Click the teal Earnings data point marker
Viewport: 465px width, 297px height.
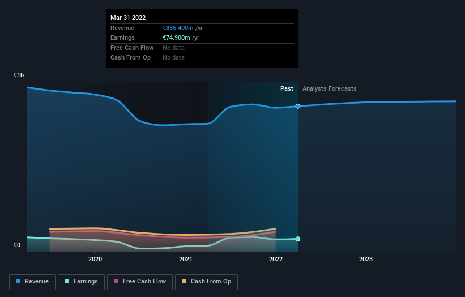tap(298, 239)
